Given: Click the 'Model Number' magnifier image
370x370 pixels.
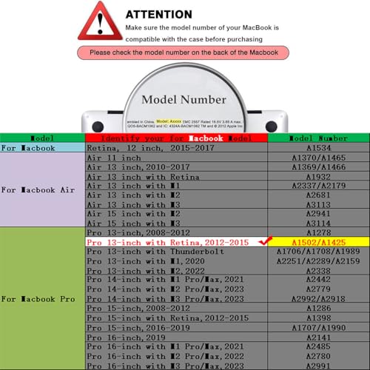Looking at the screenshot, I should [x=184, y=98].
